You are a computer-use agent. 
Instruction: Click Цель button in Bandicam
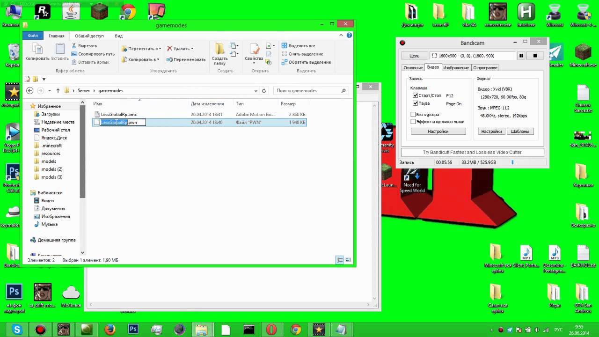[415, 56]
